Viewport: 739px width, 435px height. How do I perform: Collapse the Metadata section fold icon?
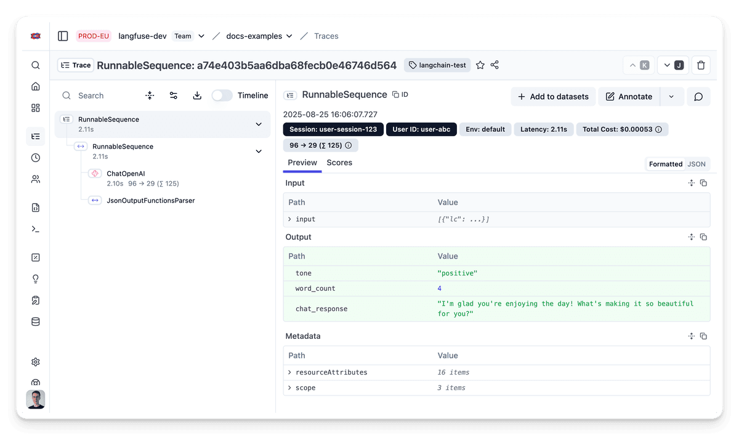coord(692,336)
